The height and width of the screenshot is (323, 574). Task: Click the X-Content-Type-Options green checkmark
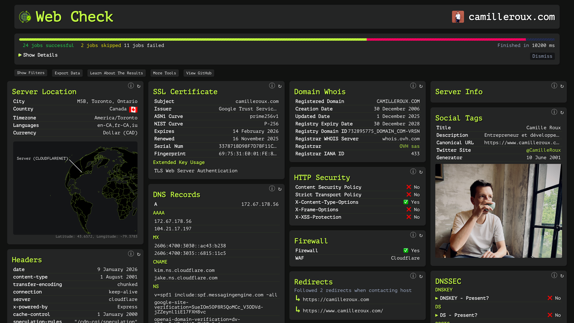coord(406,202)
